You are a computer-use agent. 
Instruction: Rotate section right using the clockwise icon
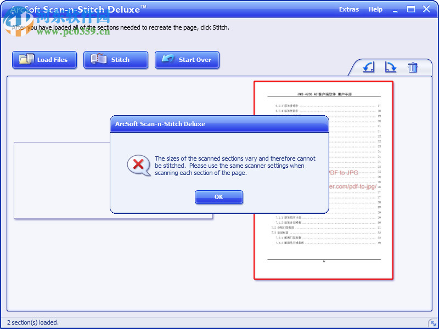pos(391,67)
